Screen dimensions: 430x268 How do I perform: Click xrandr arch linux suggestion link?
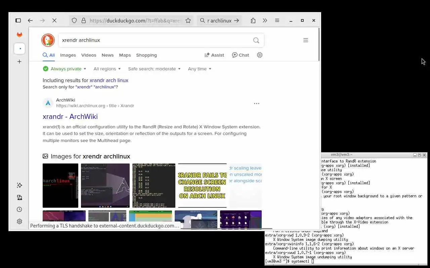pyautogui.click(x=109, y=80)
